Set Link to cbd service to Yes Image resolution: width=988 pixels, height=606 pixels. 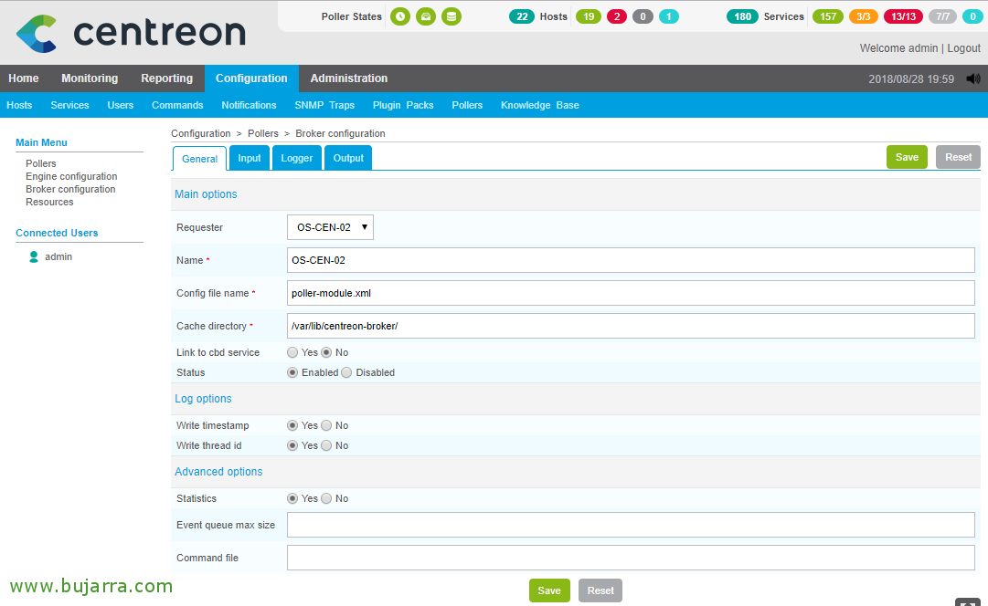pos(292,352)
